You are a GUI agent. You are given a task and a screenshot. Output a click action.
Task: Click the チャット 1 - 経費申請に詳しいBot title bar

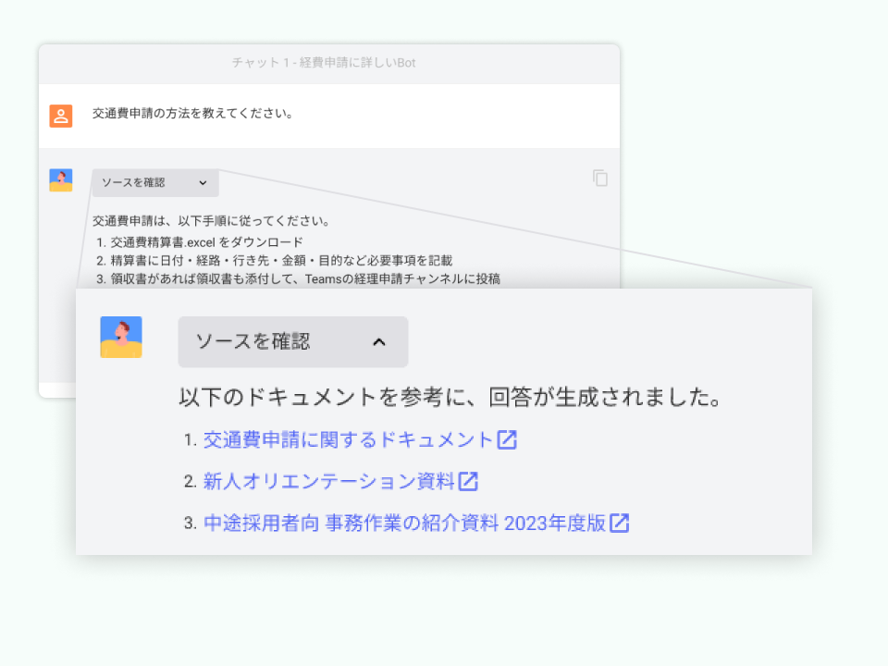(x=328, y=62)
